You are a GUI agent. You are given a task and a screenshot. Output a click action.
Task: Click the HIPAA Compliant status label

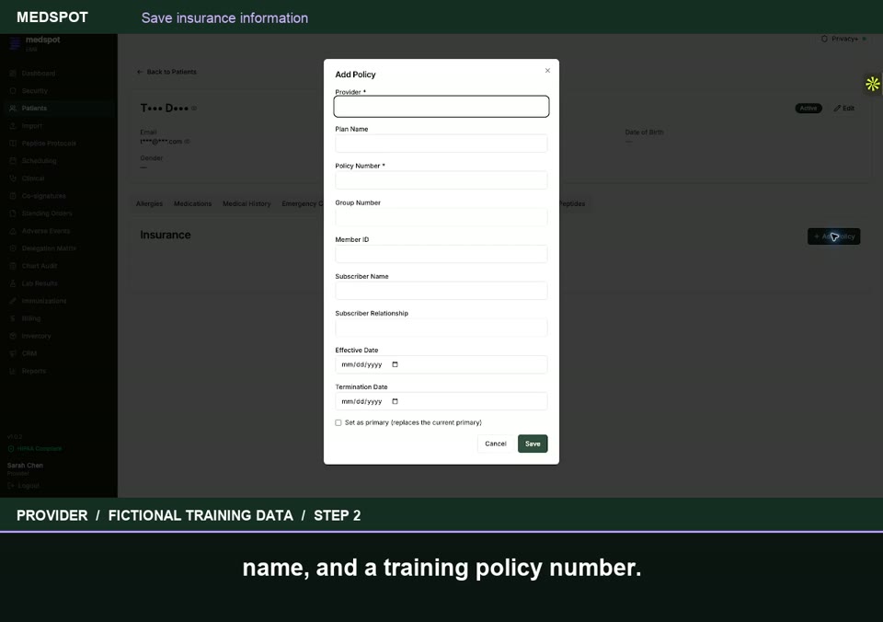pos(35,448)
